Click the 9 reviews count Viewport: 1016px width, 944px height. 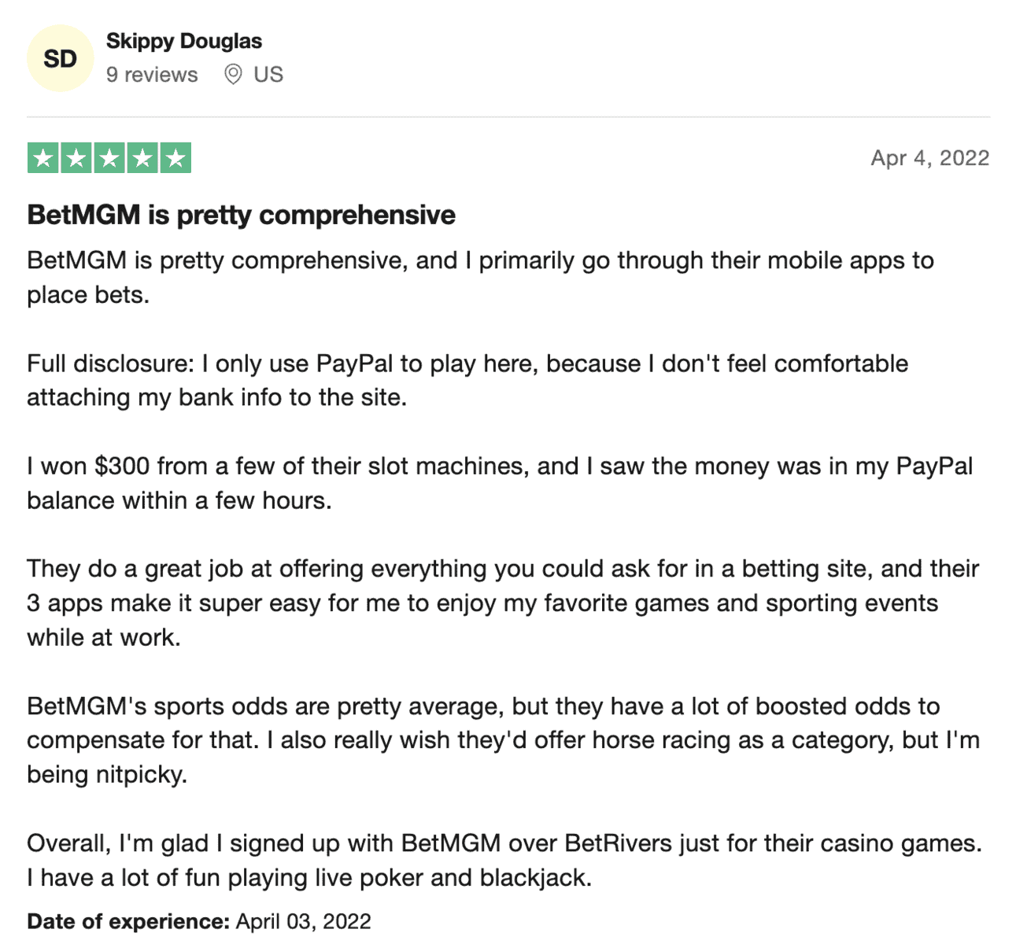point(152,75)
